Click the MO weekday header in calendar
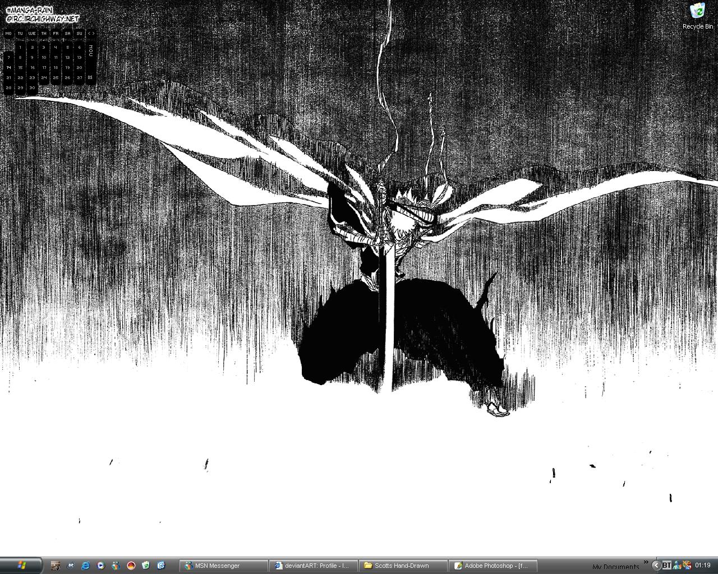718x574 pixels. (8, 33)
